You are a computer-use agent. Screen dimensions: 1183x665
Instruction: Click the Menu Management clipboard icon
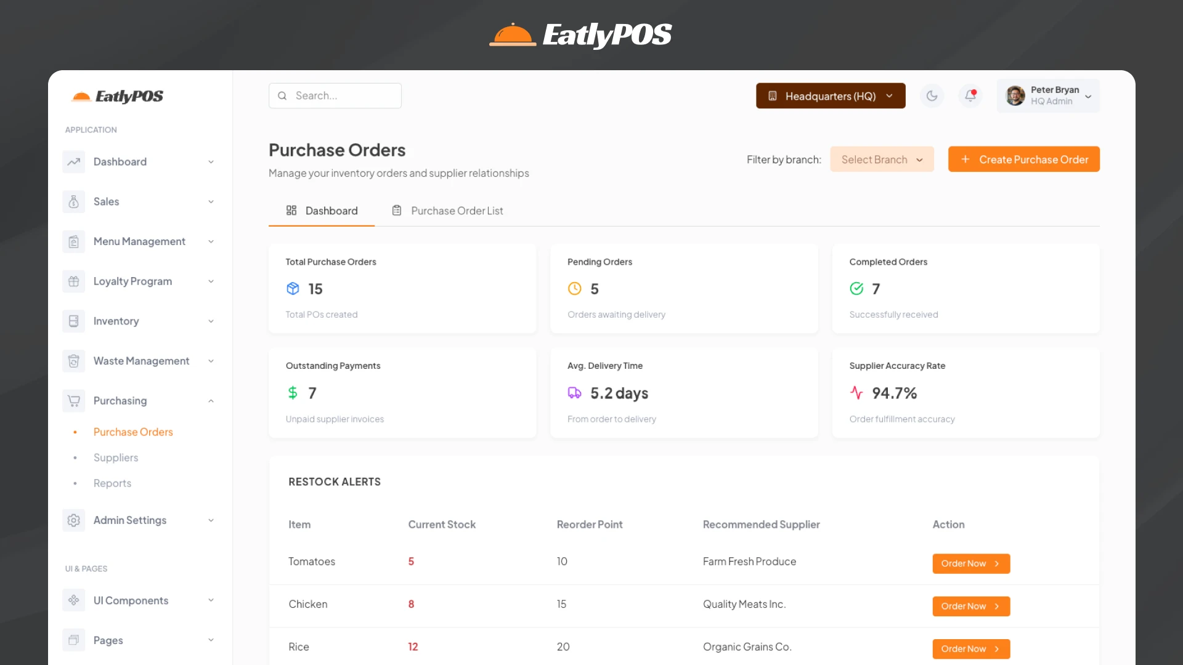[x=74, y=241]
